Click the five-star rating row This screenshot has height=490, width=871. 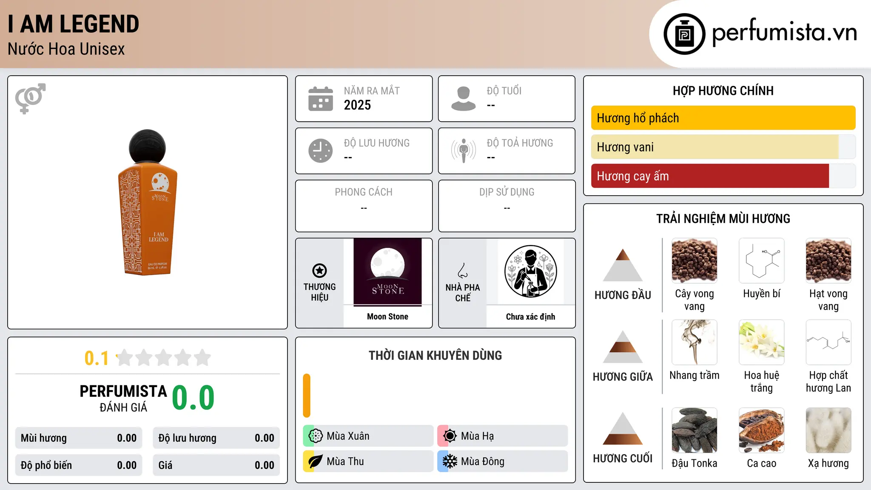(163, 358)
